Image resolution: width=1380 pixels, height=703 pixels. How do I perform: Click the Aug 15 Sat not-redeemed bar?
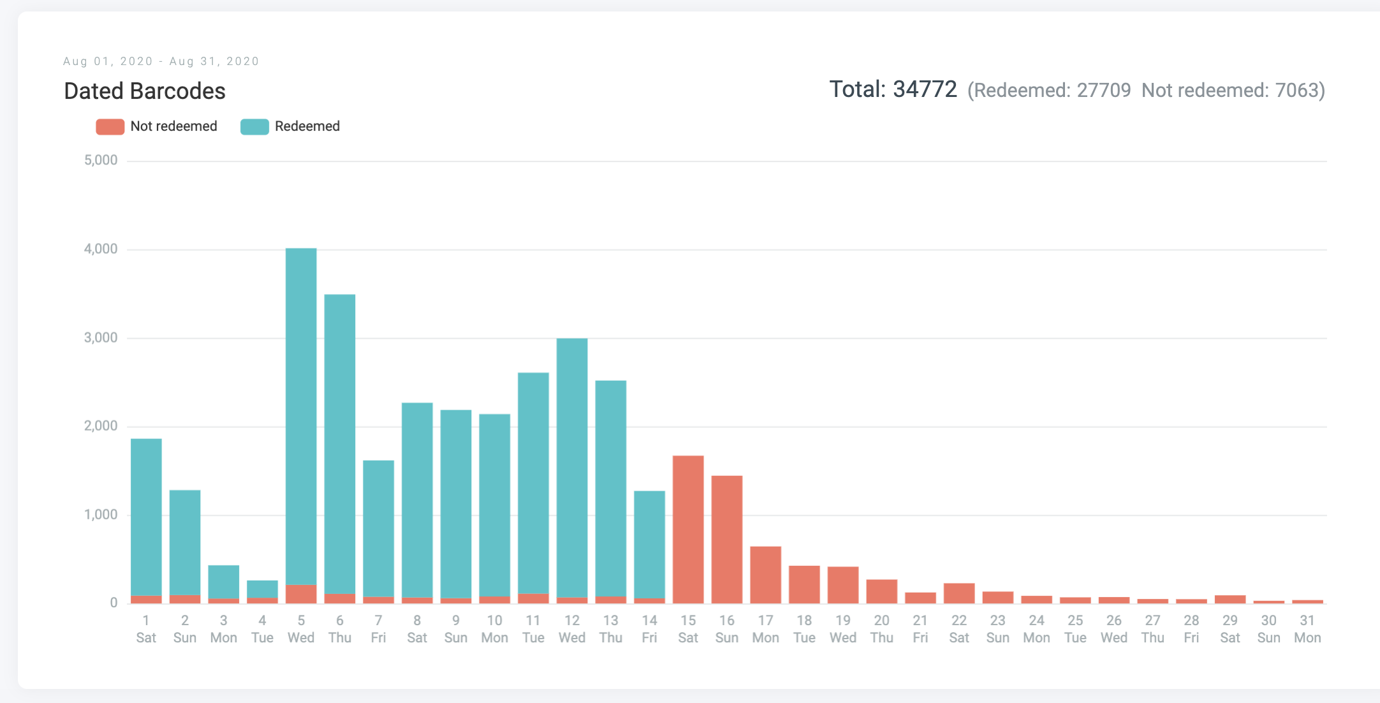(x=688, y=529)
